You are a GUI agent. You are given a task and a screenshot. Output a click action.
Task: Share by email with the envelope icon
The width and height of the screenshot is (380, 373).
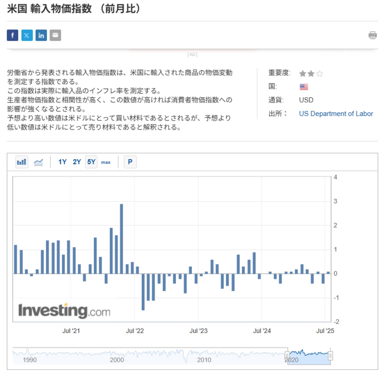[x=55, y=35]
